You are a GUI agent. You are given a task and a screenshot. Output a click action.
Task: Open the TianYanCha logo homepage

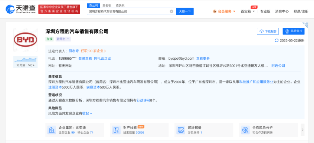[21, 9]
